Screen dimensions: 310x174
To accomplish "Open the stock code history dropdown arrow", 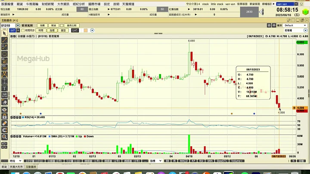I will [18, 25].
